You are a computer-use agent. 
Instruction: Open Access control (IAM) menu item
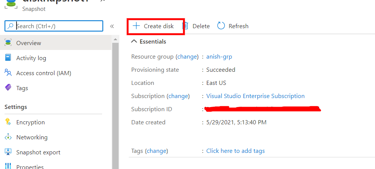[56, 73]
